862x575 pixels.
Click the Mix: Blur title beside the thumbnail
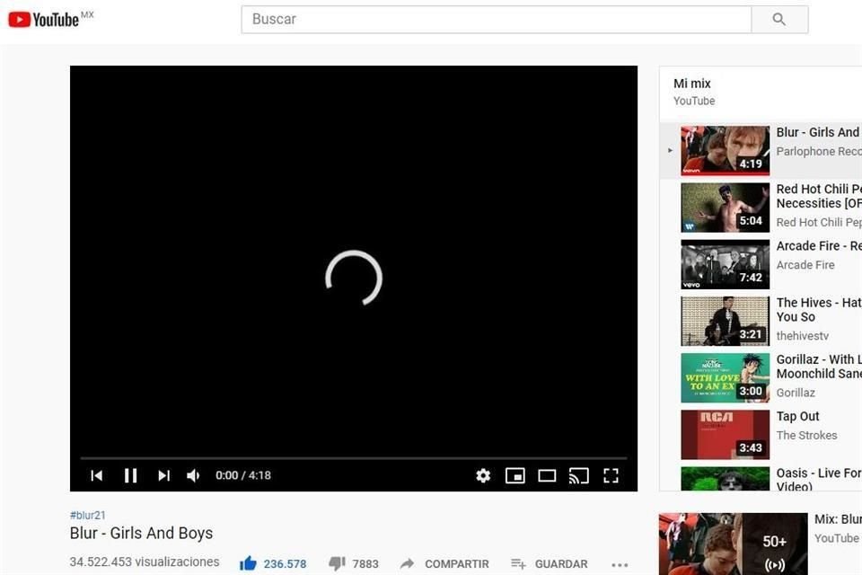coord(838,519)
